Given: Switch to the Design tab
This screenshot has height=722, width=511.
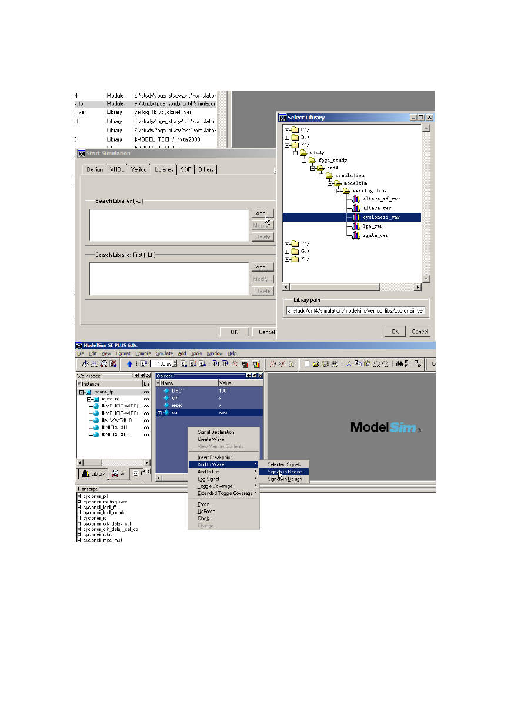Looking at the screenshot, I should (x=95, y=169).
